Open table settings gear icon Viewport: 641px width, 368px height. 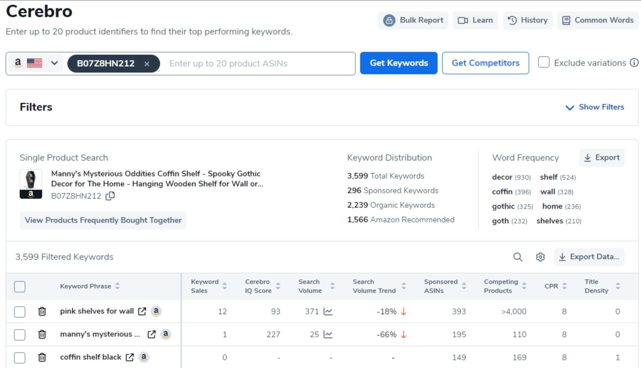[x=540, y=257]
